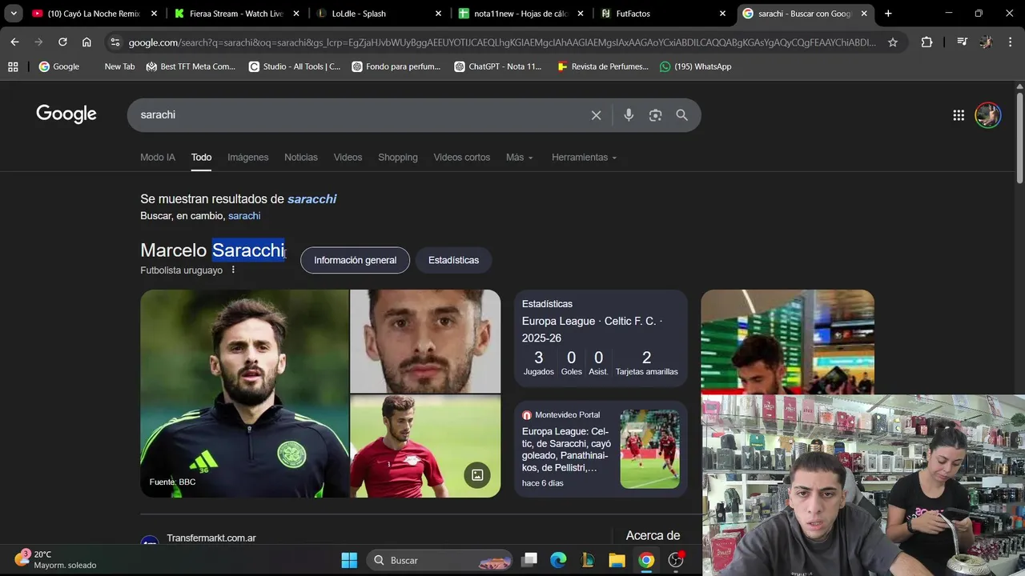Click the Información general button

point(355,260)
